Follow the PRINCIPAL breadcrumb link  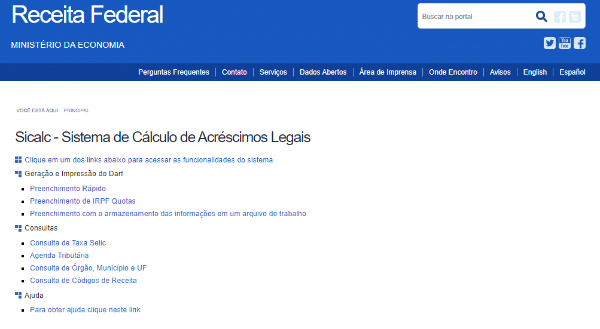pos(77,110)
